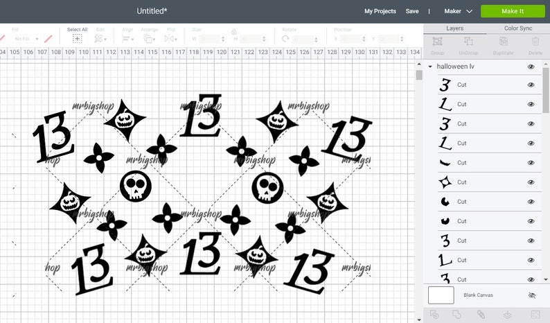Open the Edit scissors tool
Image resolution: width=550 pixels, height=323 pixels.
click(x=98, y=39)
